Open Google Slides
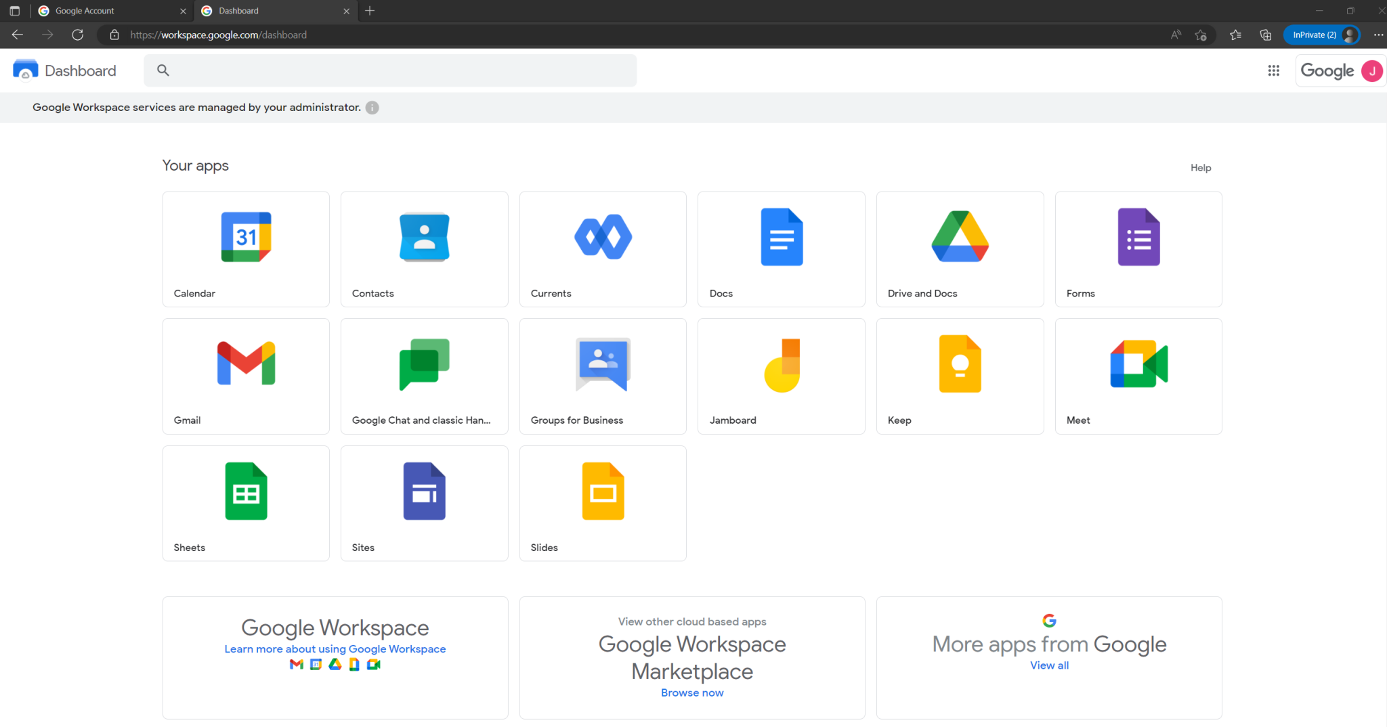This screenshot has height=727, width=1387. pyautogui.click(x=602, y=503)
